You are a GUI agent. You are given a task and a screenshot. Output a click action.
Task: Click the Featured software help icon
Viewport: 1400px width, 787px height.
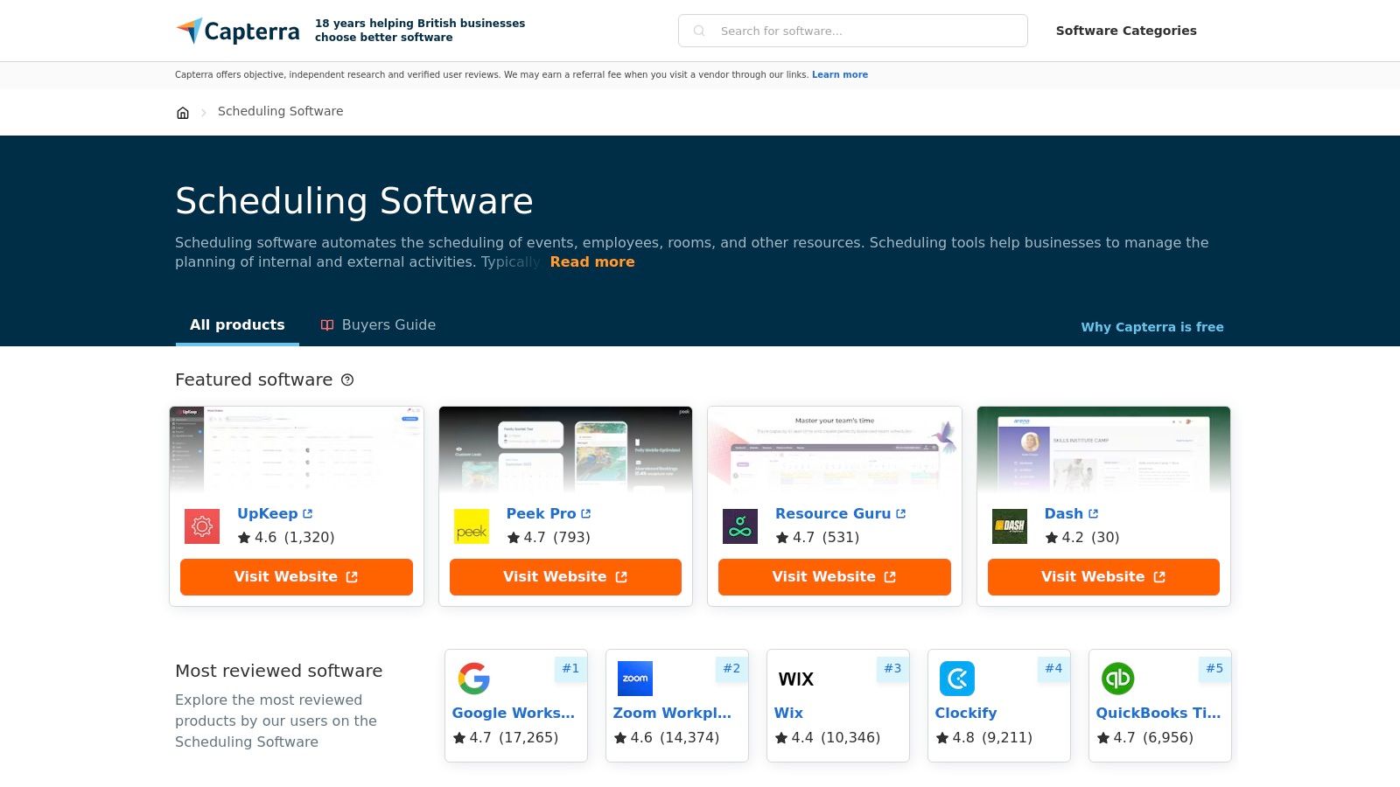tap(347, 380)
